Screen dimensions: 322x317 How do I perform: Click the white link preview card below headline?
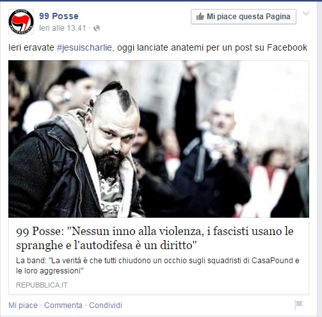159,256
